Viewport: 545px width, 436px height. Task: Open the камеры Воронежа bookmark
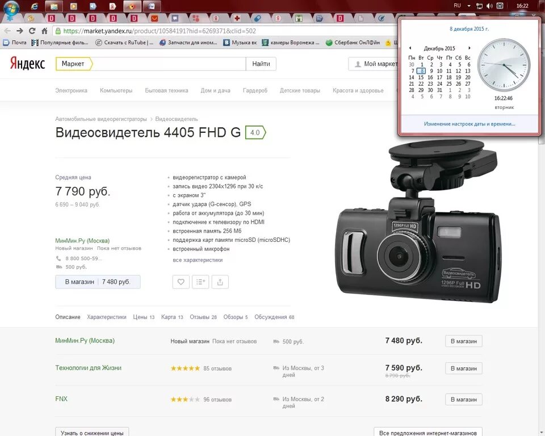point(291,43)
